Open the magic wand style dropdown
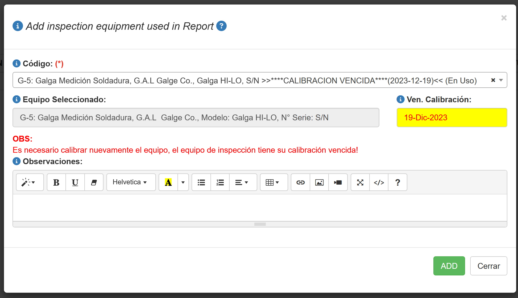This screenshot has width=518, height=298. coord(30,182)
